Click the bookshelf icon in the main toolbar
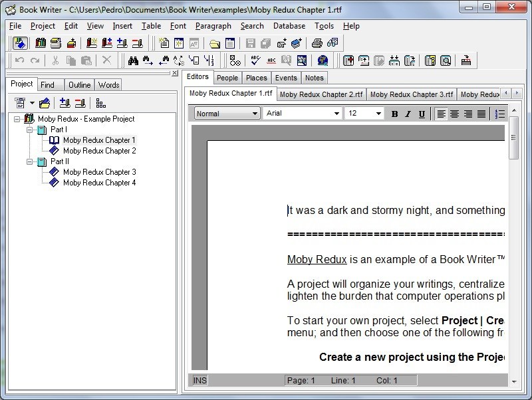The image size is (532, 400). click(x=41, y=44)
